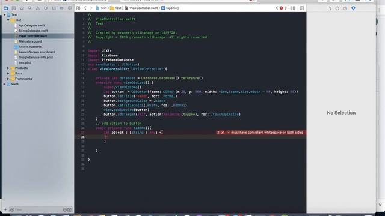Open the Project navigator tab
The width and height of the screenshot is (385, 216).
5,8
